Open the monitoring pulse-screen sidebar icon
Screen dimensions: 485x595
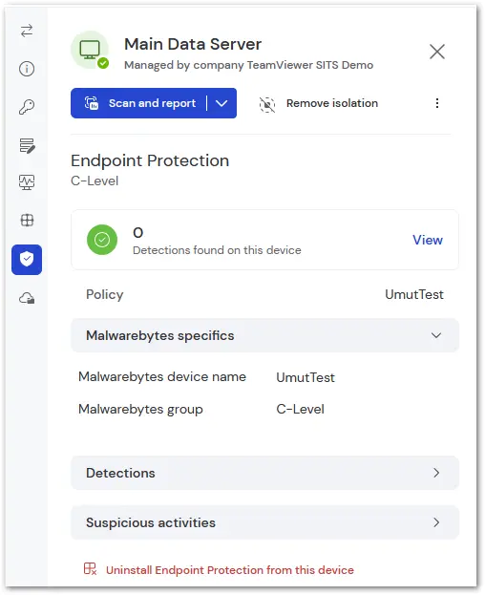point(27,182)
